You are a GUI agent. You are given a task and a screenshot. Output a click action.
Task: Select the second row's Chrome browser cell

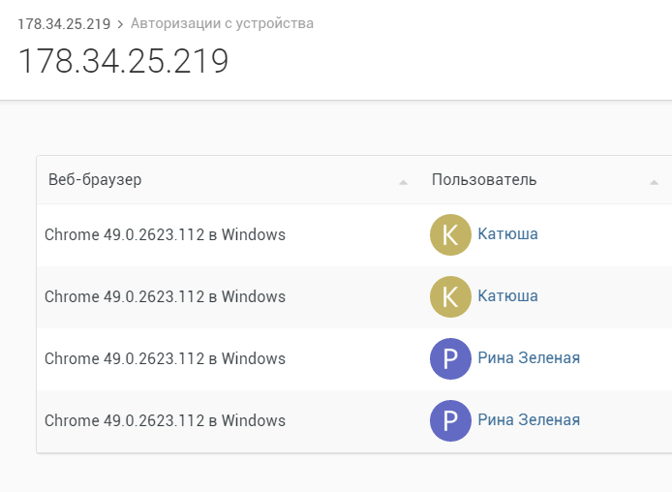click(165, 296)
